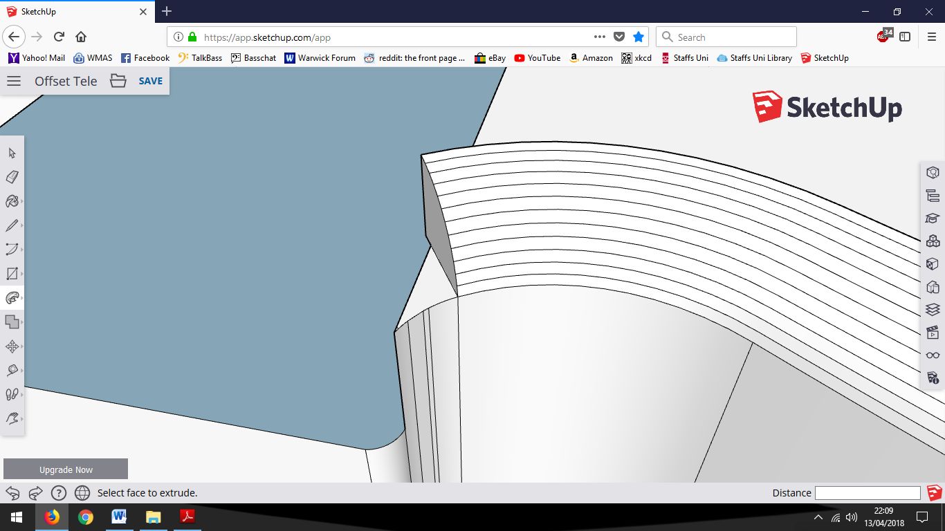The height and width of the screenshot is (531, 945).
Task: Click the SAVE button
Action: tap(150, 81)
